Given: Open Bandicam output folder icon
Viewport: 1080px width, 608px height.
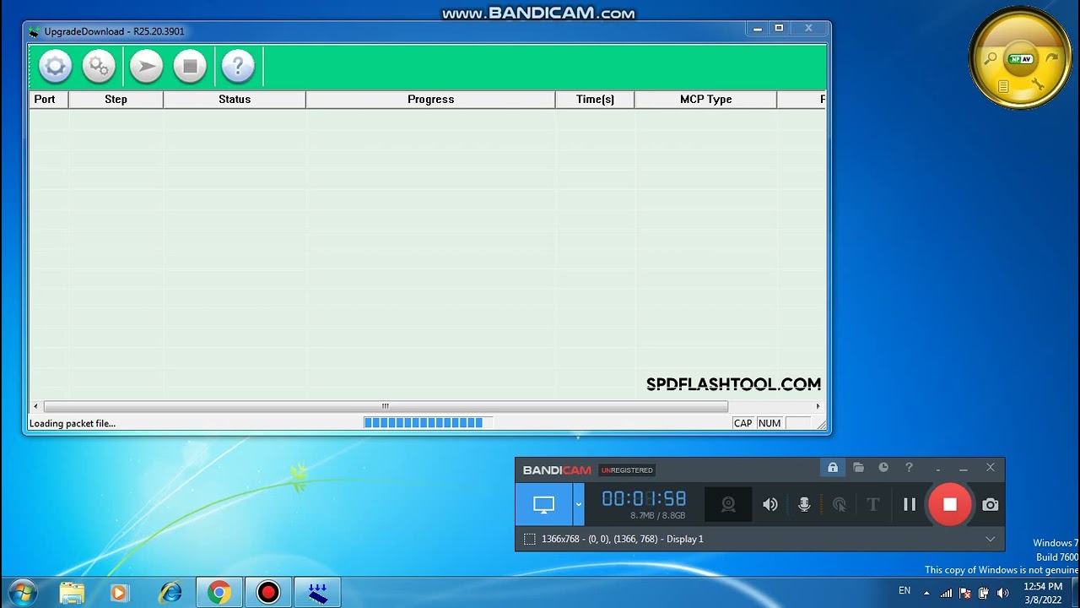Looking at the screenshot, I should click(x=858, y=468).
